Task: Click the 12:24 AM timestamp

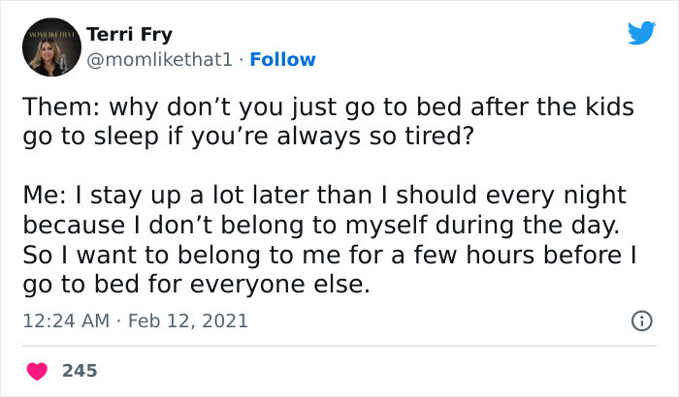Action: (67, 320)
